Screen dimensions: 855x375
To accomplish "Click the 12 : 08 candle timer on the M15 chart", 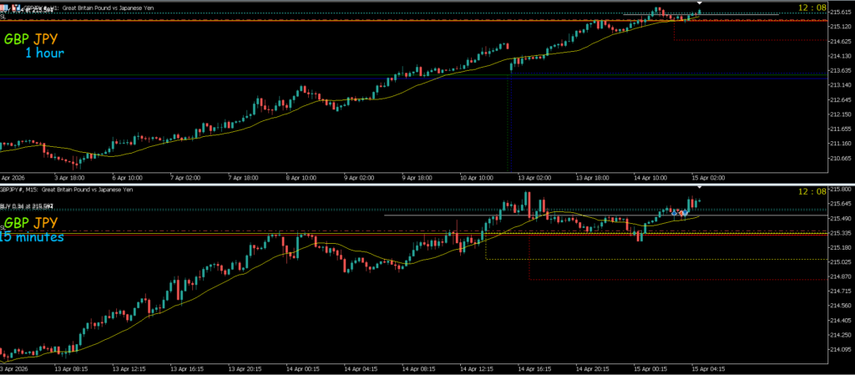I will tap(812, 192).
